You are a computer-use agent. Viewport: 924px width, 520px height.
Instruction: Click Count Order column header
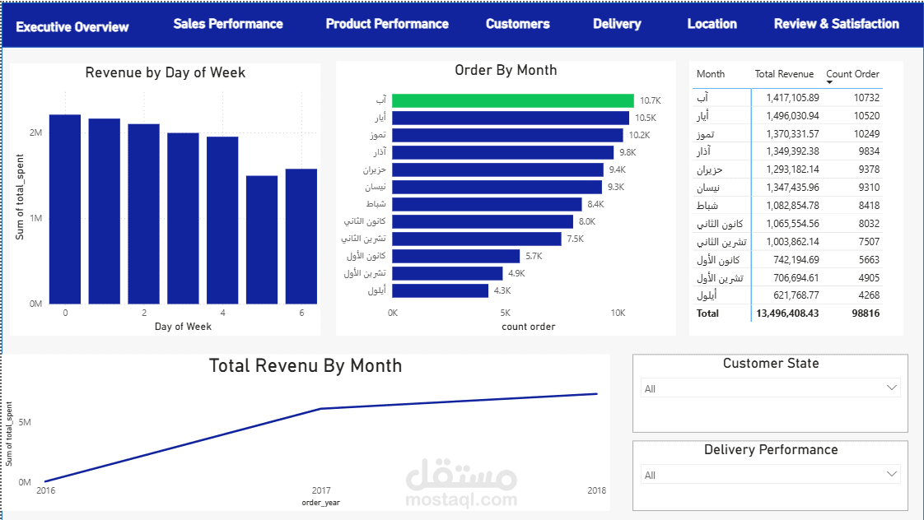pyautogui.click(x=852, y=73)
